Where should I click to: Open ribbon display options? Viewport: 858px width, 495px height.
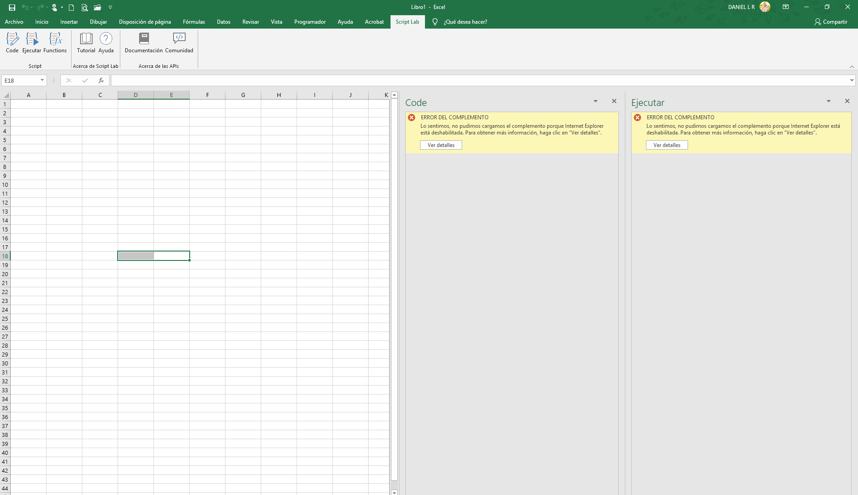coord(786,7)
